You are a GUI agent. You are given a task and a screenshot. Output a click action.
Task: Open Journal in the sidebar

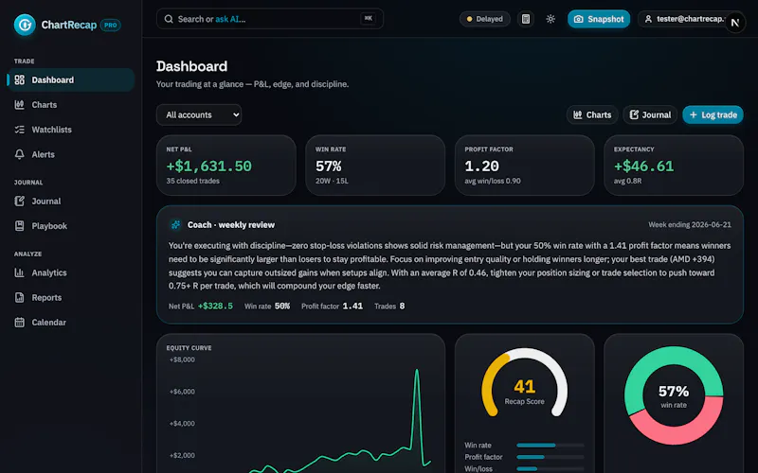[70, 201]
